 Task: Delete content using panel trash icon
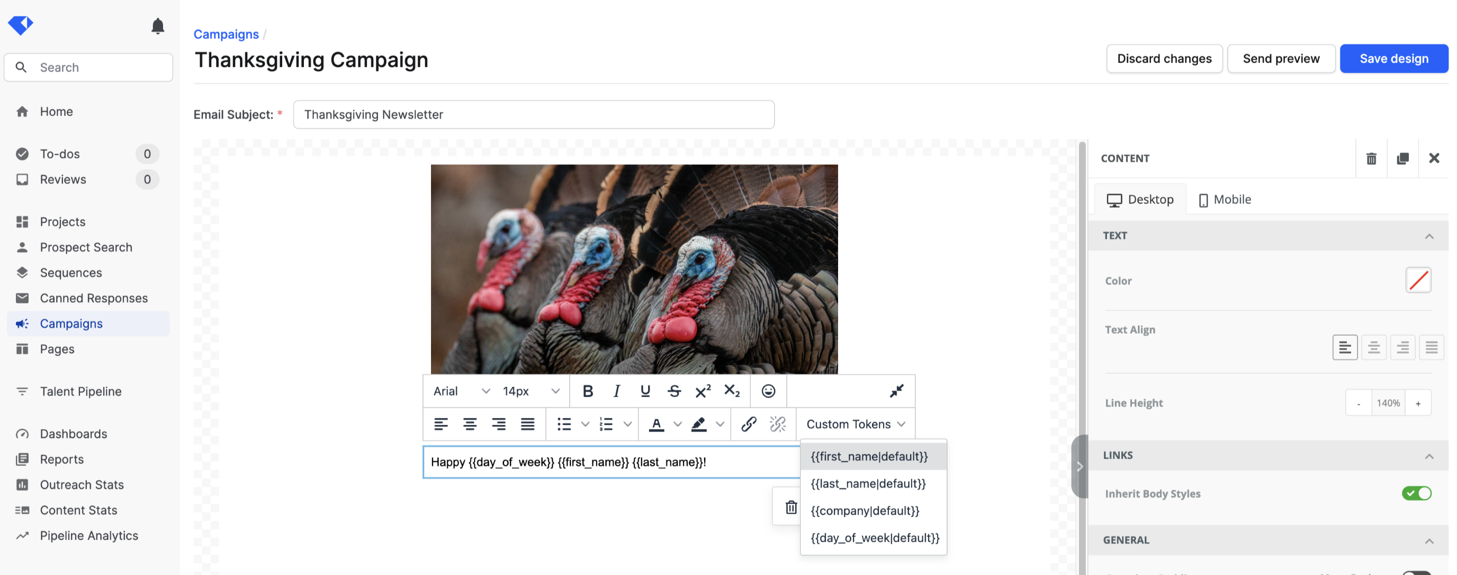coord(1371,158)
